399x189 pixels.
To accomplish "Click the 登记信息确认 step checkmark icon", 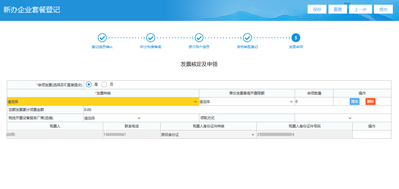I will 102,38.
